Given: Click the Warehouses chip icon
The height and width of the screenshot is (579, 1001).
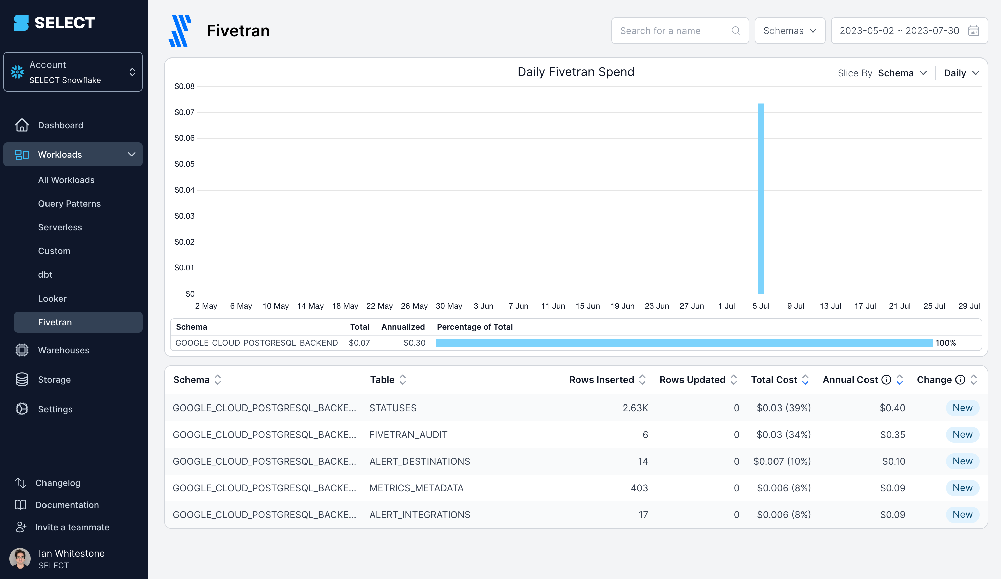Looking at the screenshot, I should click(22, 350).
